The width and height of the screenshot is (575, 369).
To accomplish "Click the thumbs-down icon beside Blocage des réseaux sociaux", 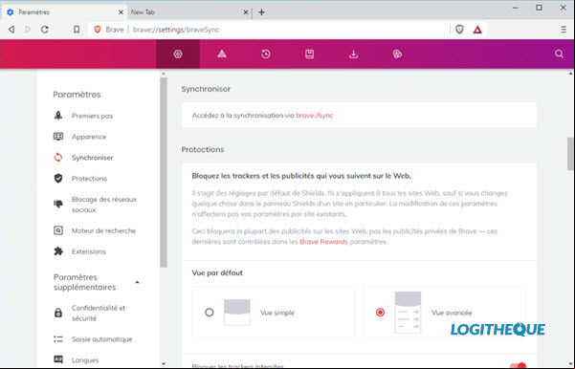I will [x=58, y=205].
